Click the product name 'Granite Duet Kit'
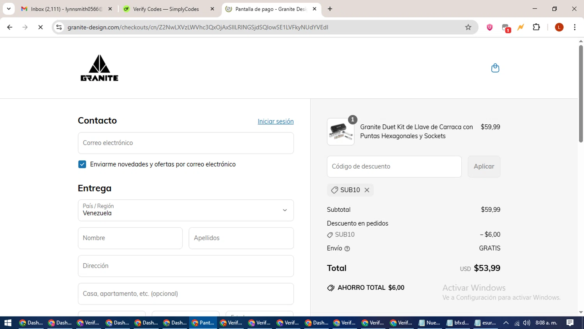Screen dimensions: 584x329 click(x=417, y=132)
